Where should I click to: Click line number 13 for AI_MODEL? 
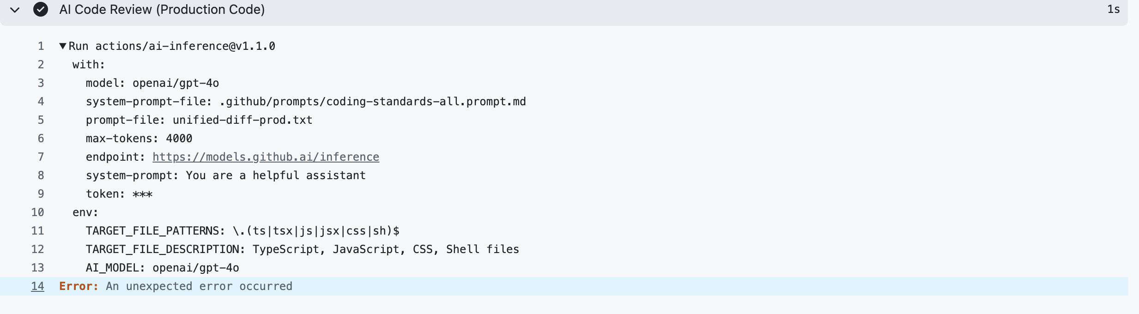point(37,268)
